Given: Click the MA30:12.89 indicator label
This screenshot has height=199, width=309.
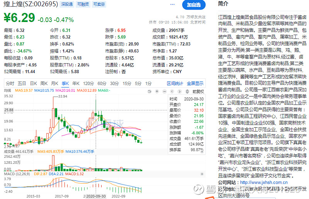Looking at the screenshot, I should point(87,90).
